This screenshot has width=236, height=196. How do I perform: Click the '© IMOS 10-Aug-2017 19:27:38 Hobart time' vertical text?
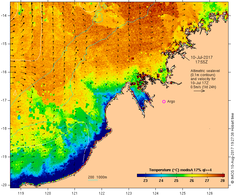click(x=233, y=148)
